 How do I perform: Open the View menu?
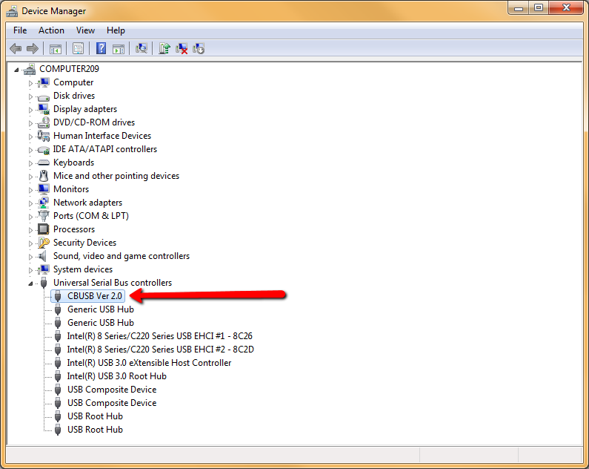tap(85, 30)
